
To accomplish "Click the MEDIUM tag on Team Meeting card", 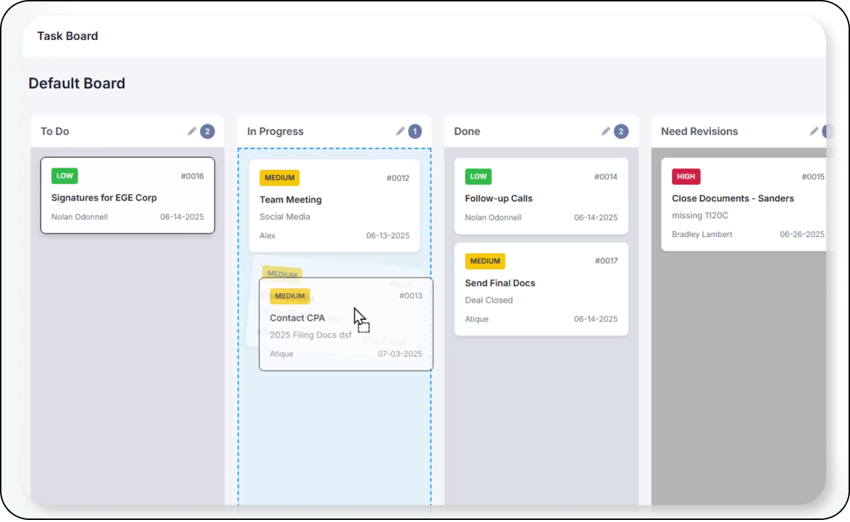I will pyautogui.click(x=280, y=177).
